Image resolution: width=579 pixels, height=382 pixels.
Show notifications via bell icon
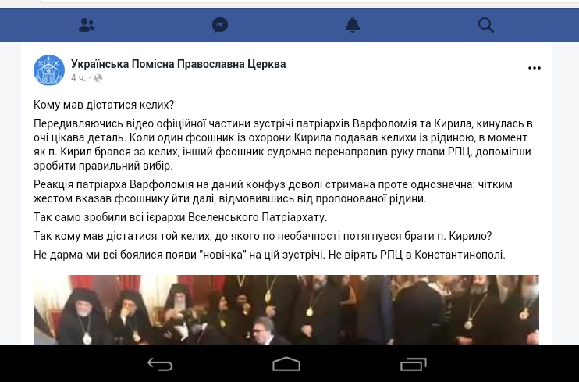352,25
